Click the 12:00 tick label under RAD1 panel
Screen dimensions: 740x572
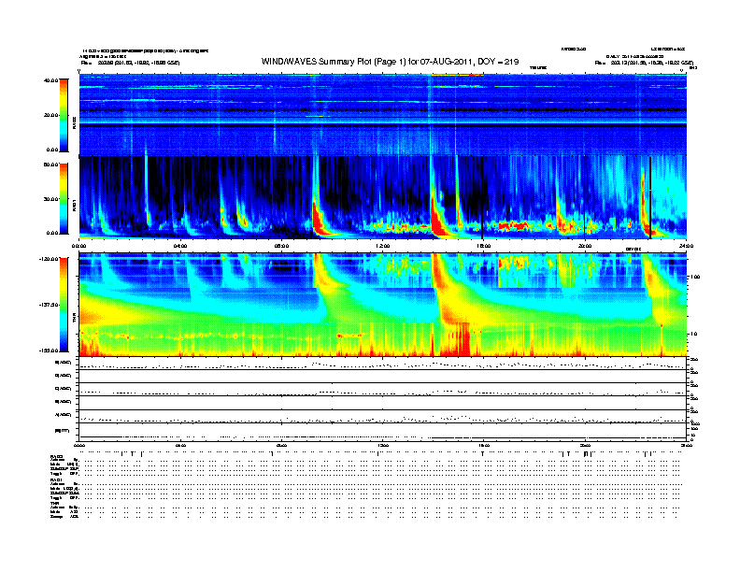[383, 246]
